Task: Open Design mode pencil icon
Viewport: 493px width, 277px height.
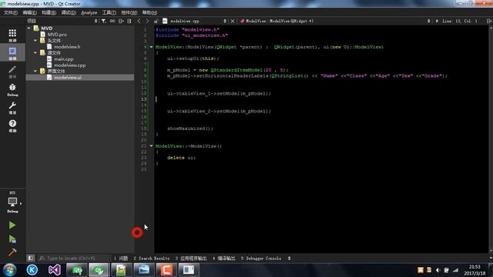Action: pyautogui.click(x=12, y=72)
